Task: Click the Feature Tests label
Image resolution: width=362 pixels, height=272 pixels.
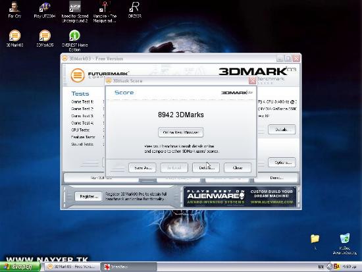Action: click(83, 137)
